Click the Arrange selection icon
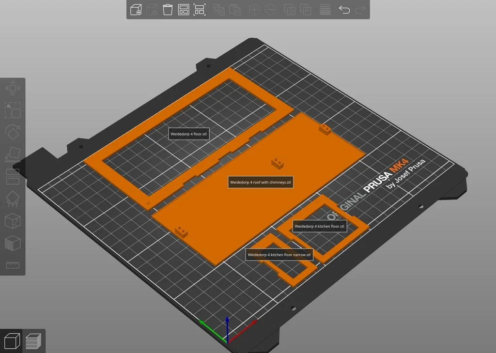Viewport: 496px width, 353px height. 199,10
